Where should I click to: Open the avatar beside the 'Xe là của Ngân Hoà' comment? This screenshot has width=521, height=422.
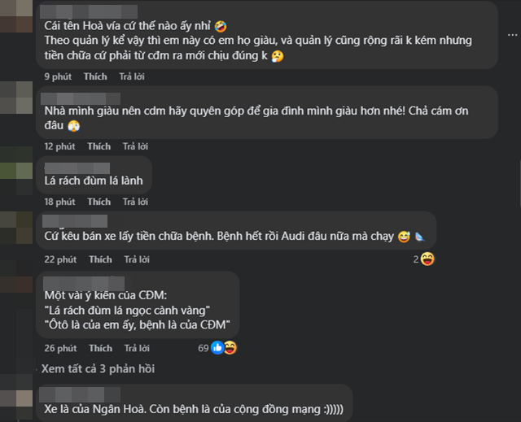coord(16,398)
